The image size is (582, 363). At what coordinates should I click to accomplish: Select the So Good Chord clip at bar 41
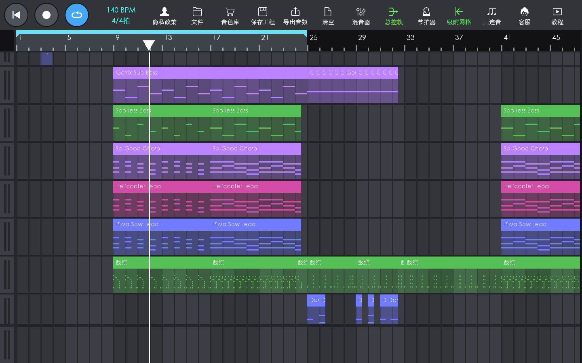pyautogui.click(x=540, y=161)
